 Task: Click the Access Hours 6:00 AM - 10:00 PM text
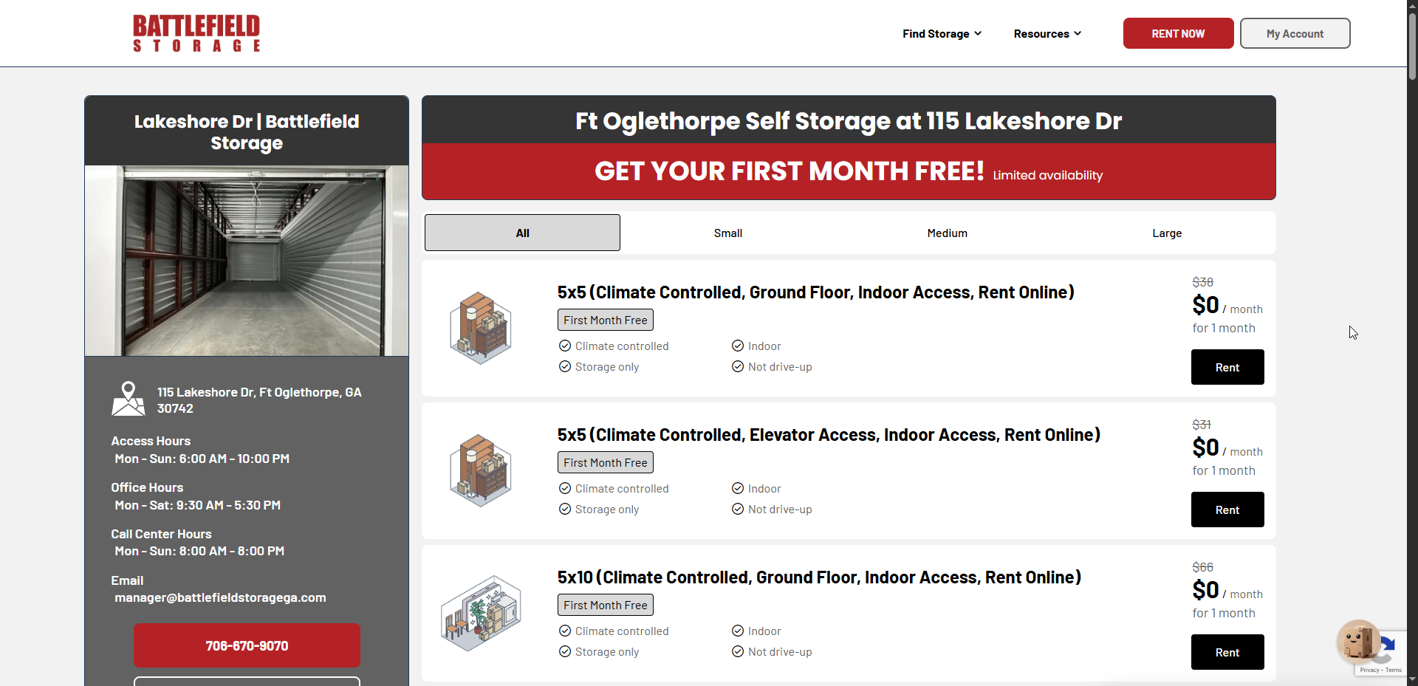pyautogui.click(x=202, y=459)
